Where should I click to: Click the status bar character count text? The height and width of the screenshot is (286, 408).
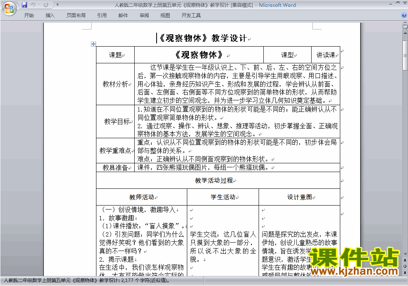click(86, 280)
